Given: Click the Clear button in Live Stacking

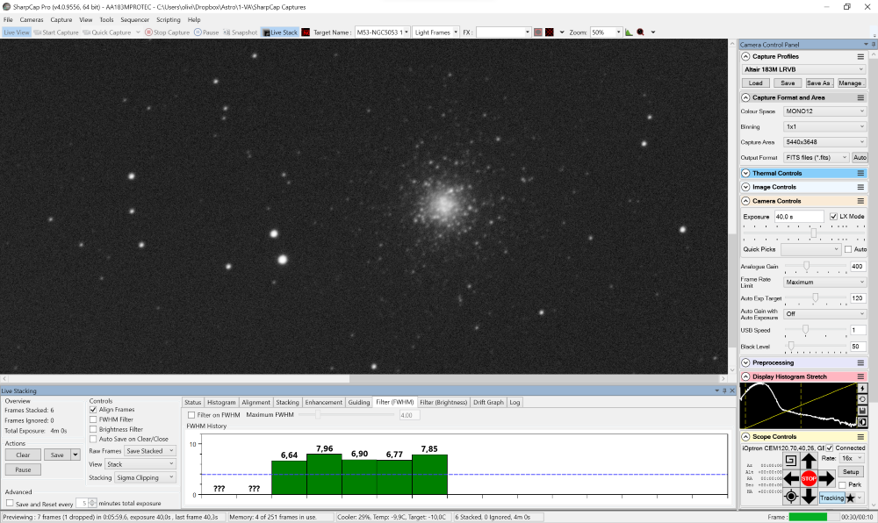Looking at the screenshot, I should point(23,455).
